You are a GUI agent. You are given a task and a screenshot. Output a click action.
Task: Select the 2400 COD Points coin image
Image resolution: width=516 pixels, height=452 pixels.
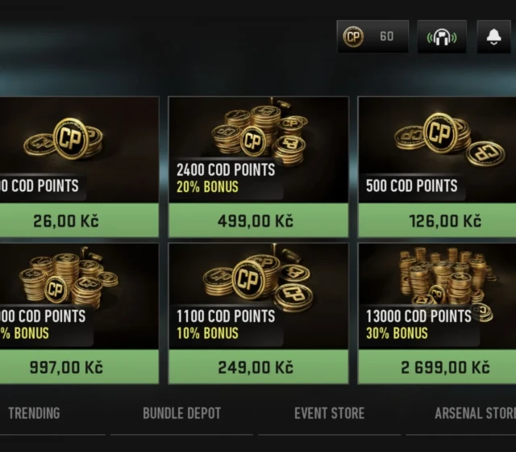point(256,131)
